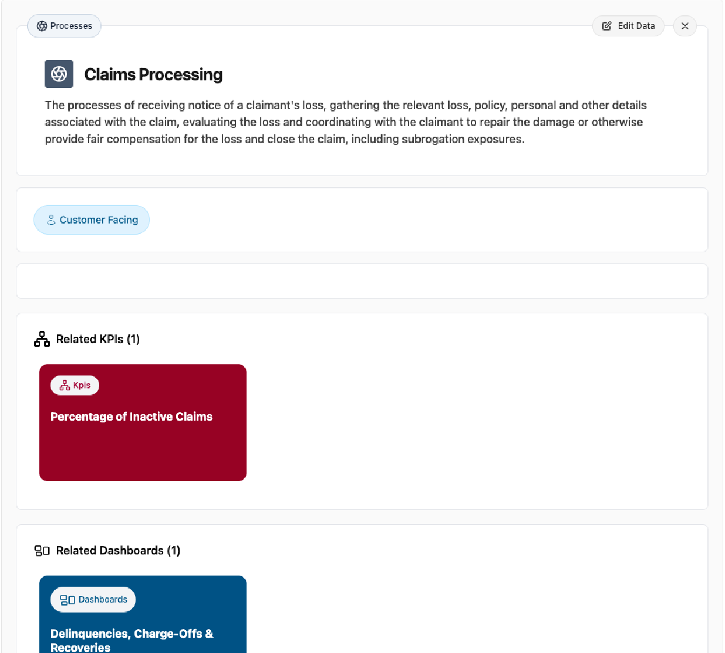Click the person icon in Customer Facing
The width and height of the screenshot is (725, 653).
pos(51,220)
